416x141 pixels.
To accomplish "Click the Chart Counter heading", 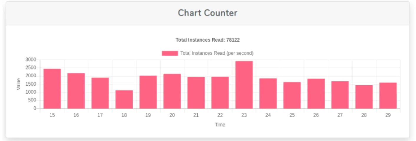I will (208, 13).
